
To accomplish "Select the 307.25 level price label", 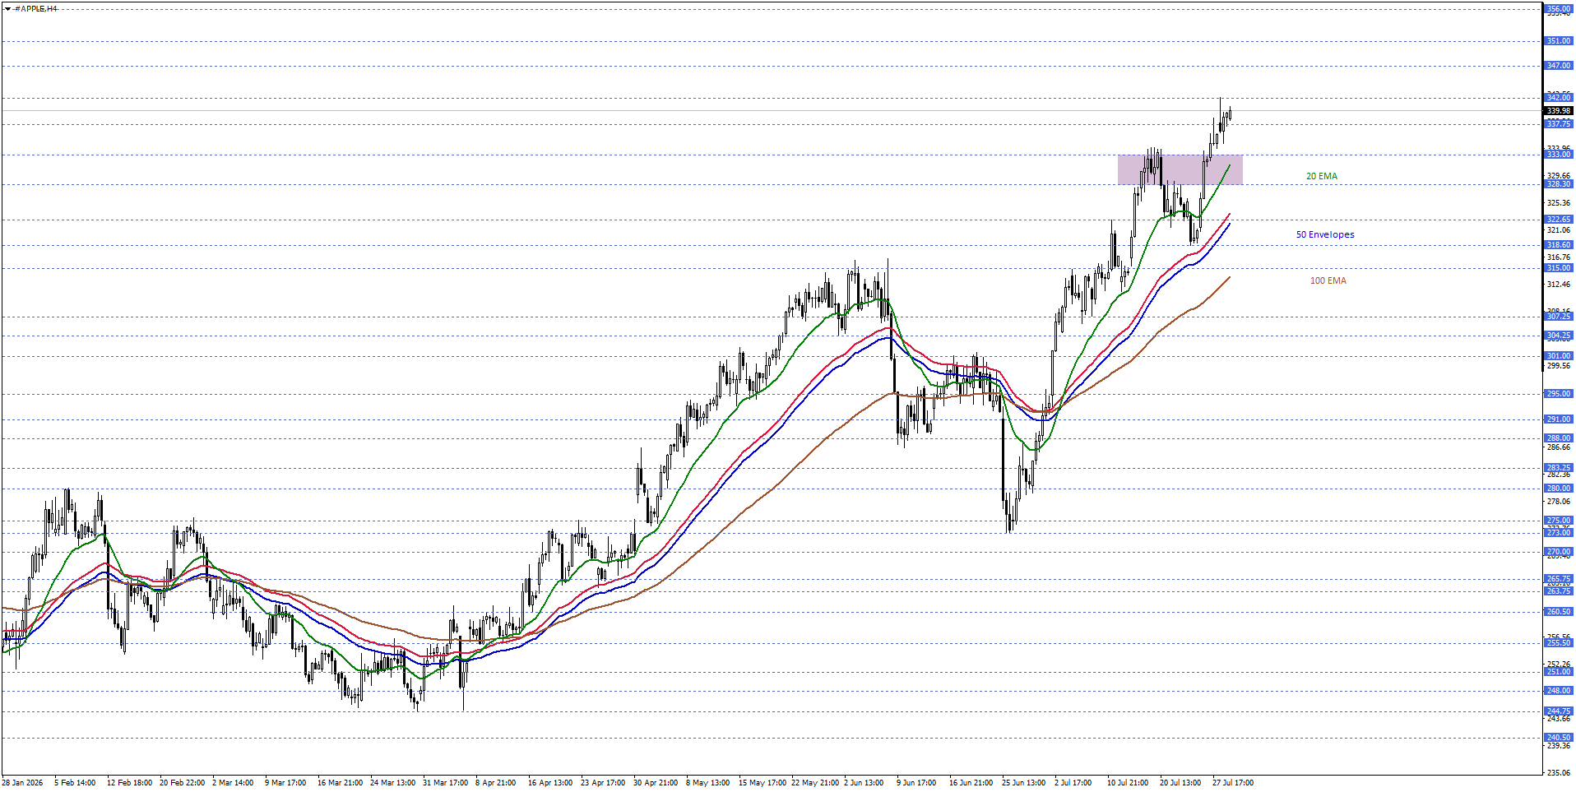I will point(1559,317).
